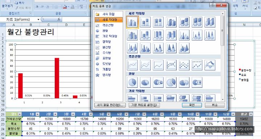Switch to the 원형 chart category in list

[108, 31]
